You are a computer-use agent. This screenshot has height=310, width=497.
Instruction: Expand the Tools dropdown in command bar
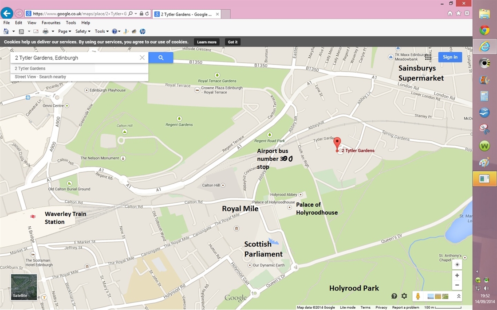pos(102,31)
